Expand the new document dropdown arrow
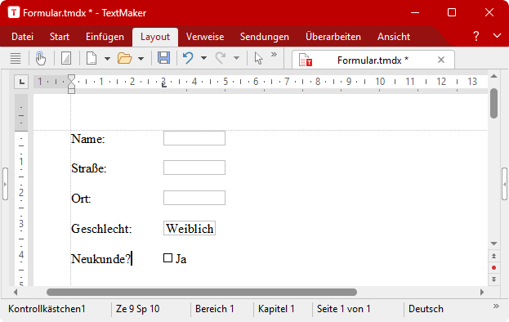This screenshot has height=322, width=509. point(108,59)
